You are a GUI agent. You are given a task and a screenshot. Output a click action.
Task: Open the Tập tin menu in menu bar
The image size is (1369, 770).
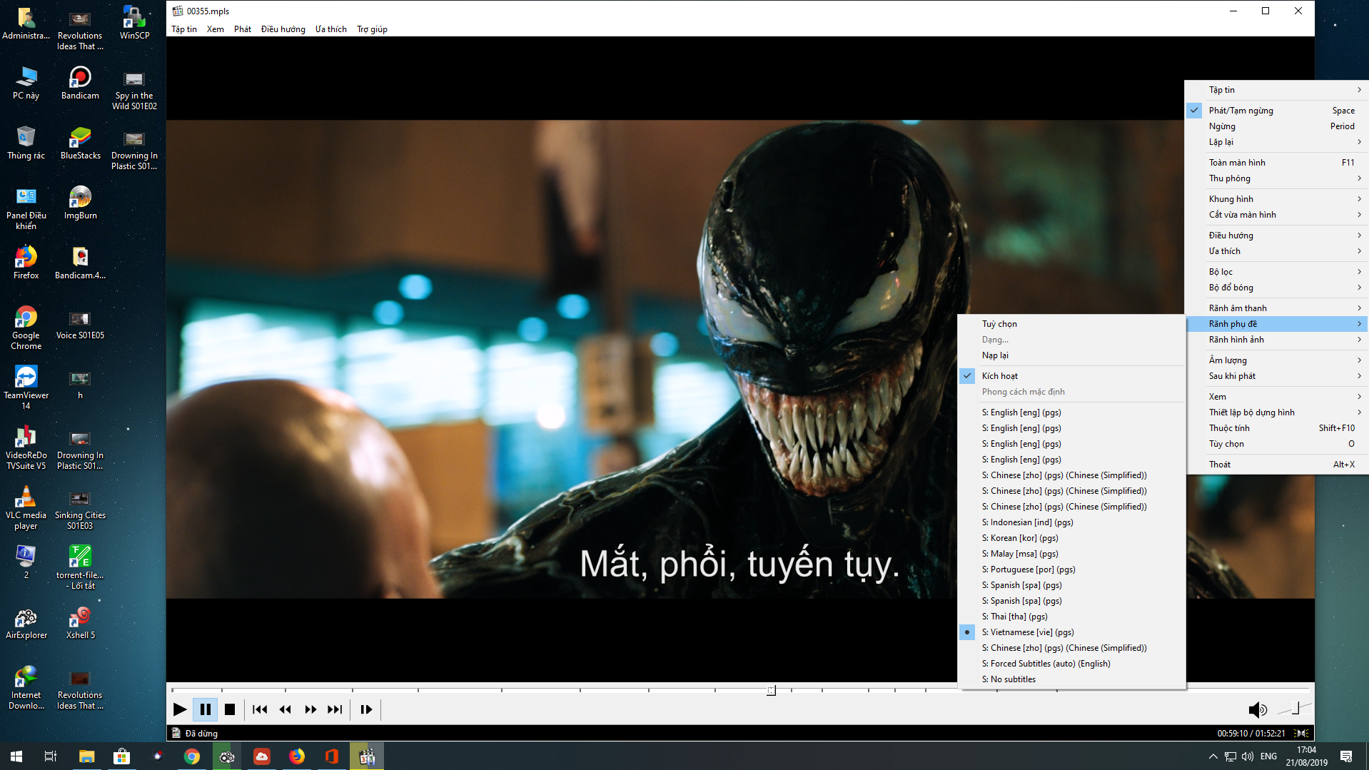point(184,29)
